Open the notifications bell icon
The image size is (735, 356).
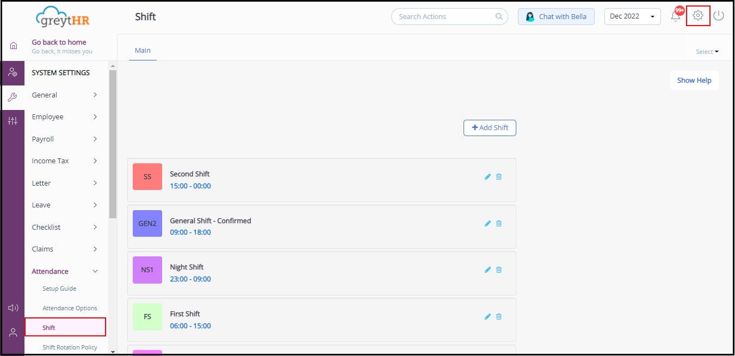[x=676, y=16]
